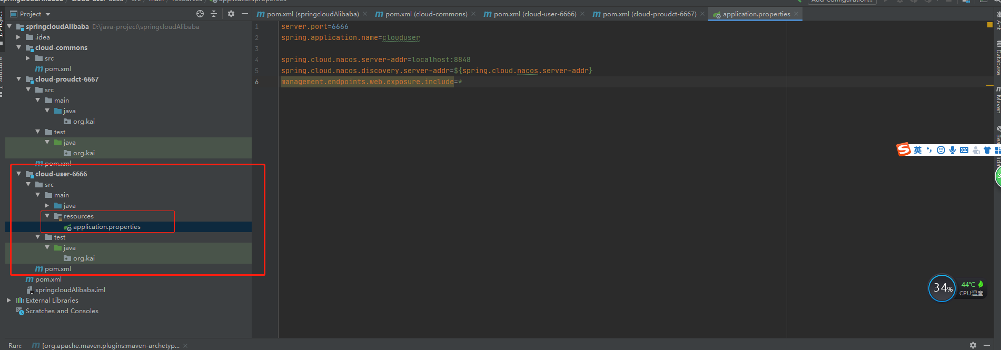Screen dimensions: 1001x350
Task: Click the clouduser value on line 2
Action: (401, 38)
